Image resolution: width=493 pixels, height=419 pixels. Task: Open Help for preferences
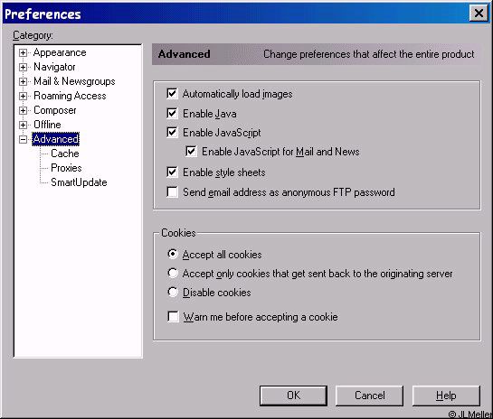(446, 396)
